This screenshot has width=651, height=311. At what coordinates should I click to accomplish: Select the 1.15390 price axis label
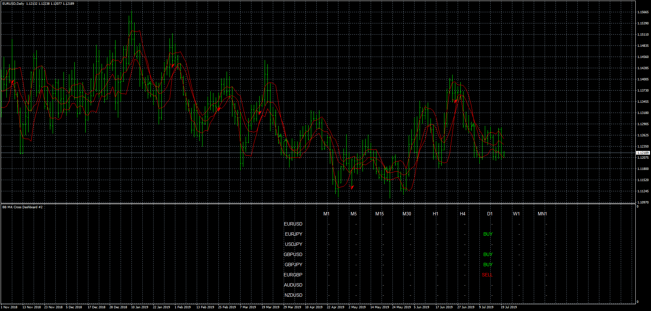coord(643,23)
